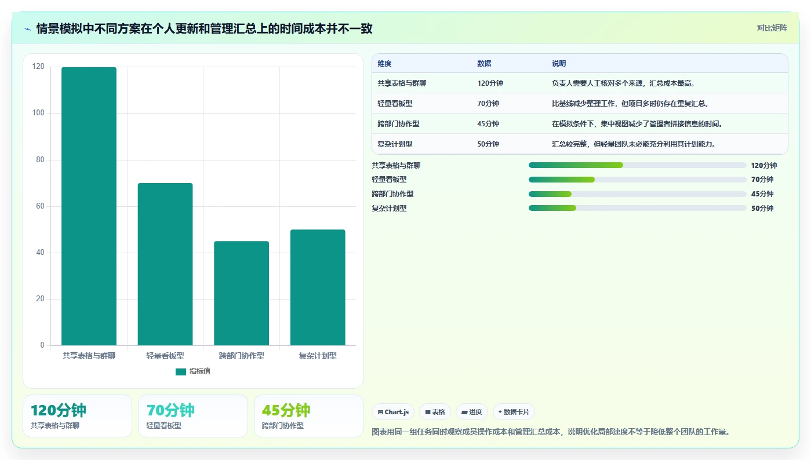Click the y-axis tick label 0
811x460 pixels.
[x=42, y=345]
